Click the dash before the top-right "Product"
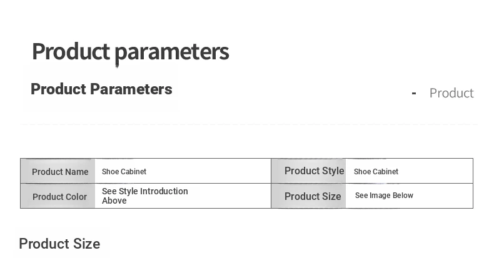The image size is (494, 258). tap(414, 94)
